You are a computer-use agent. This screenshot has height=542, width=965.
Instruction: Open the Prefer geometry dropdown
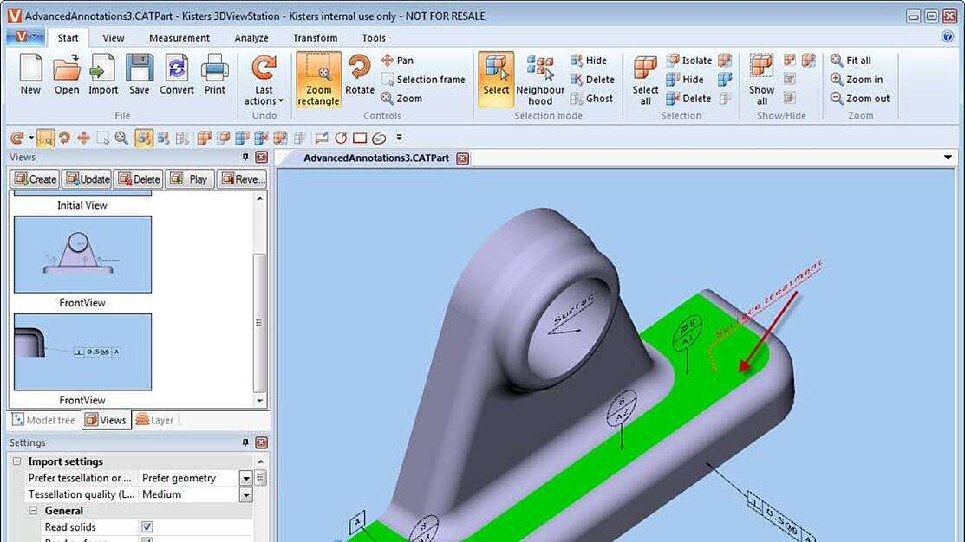tap(245, 478)
